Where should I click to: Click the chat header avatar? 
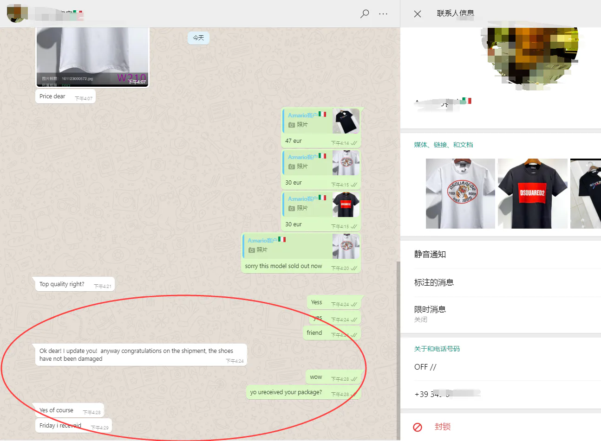click(x=17, y=13)
